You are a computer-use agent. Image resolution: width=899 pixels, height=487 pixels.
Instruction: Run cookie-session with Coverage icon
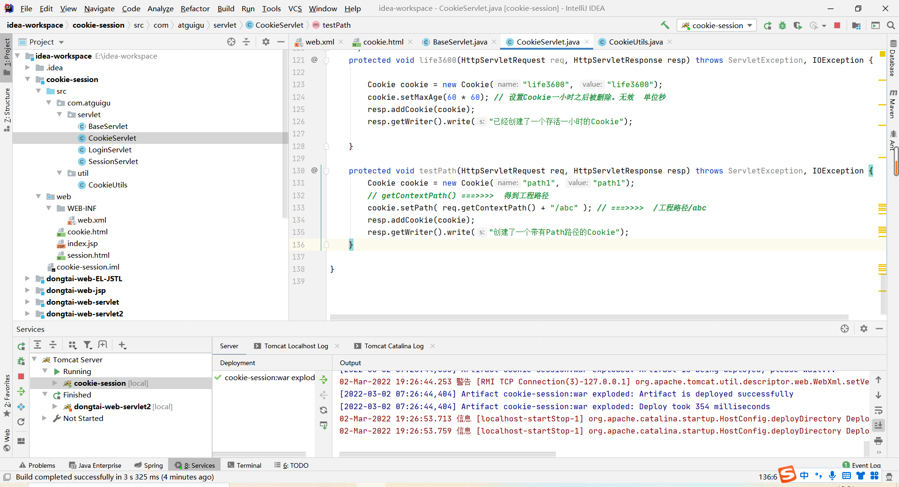(x=797, y=25)
